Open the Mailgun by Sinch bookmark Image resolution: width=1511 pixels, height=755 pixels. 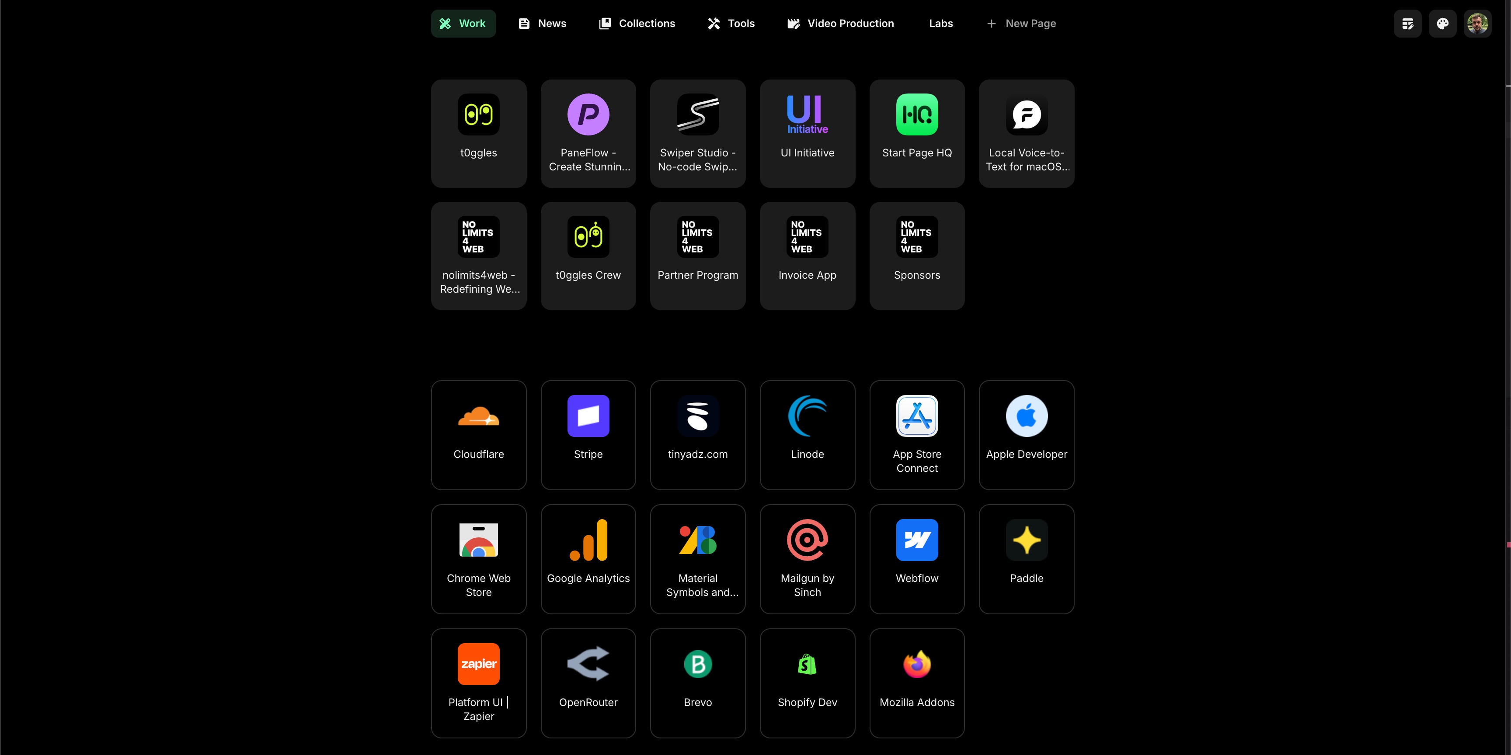807,558
